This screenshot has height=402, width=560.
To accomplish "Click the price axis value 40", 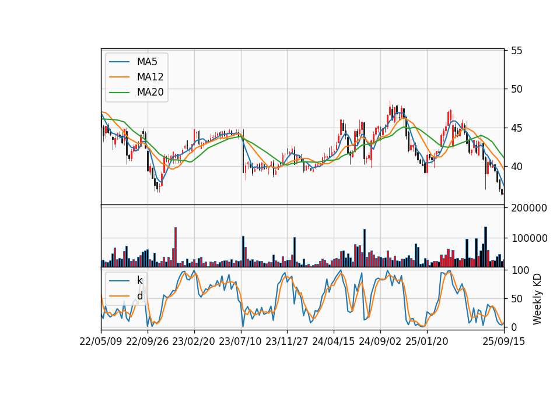I will click(516, 167).
